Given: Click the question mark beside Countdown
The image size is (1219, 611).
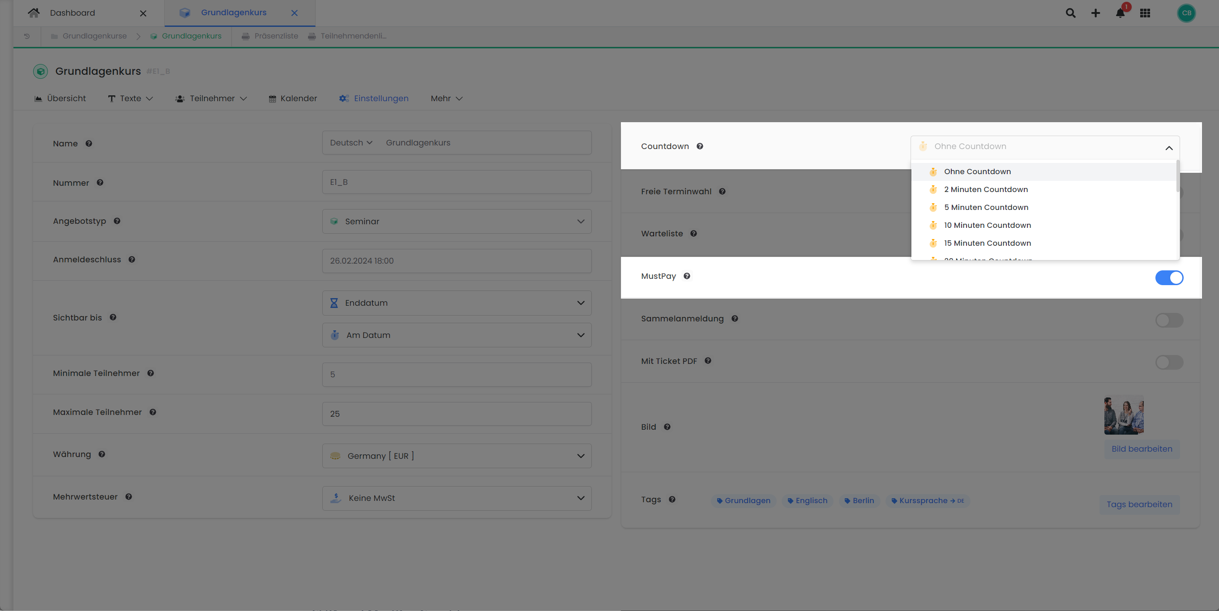Looking at the screenshot, I should coord(700,146).
